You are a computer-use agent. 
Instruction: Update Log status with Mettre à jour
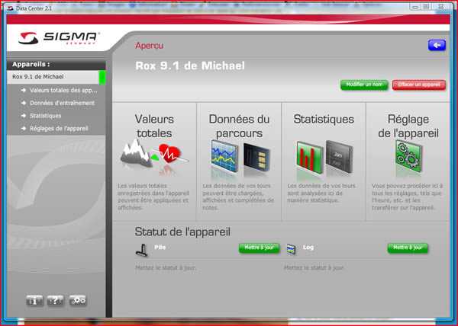click(408, 248)
